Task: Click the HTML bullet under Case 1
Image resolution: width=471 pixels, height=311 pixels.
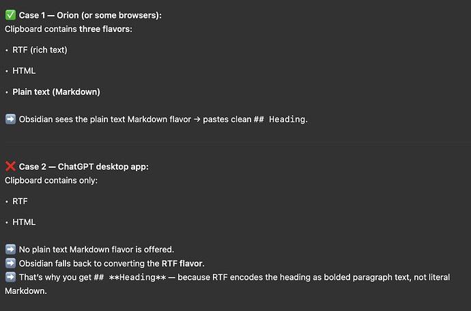Action: [x=24, y=70]
